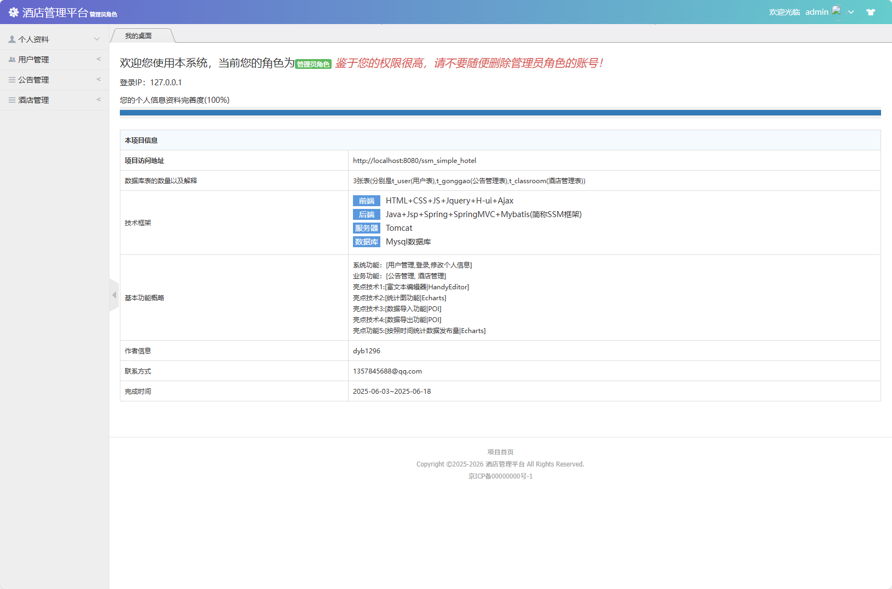Click the sidebar collapse arrow on content edge

point(113,295)
